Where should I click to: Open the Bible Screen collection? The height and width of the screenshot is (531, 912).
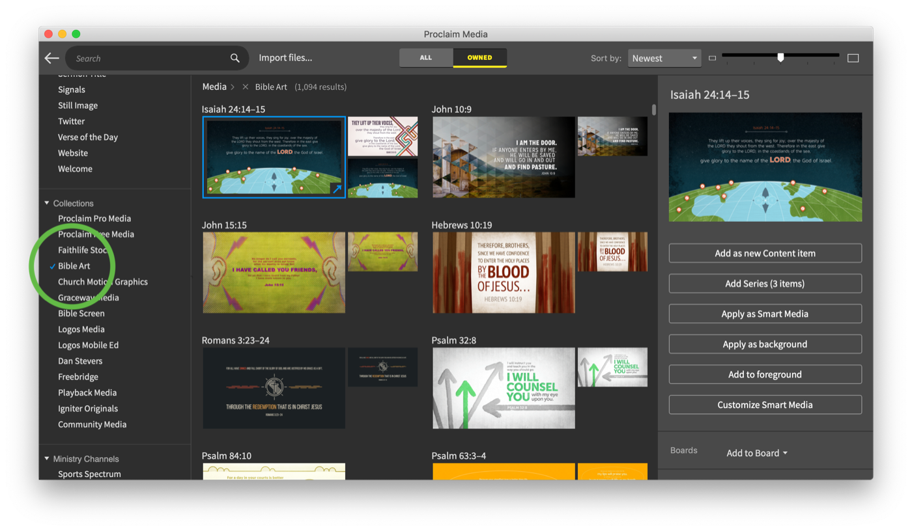click(x=81, y=313)
